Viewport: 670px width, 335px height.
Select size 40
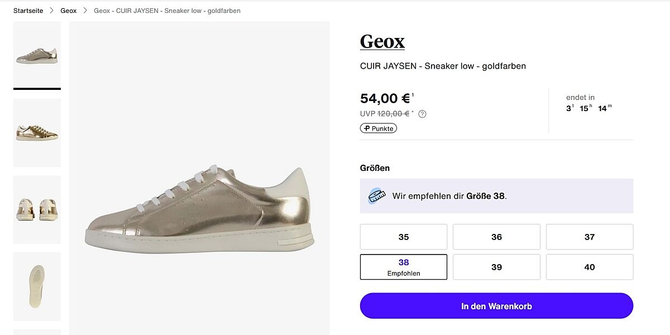(x=589, y=267)
